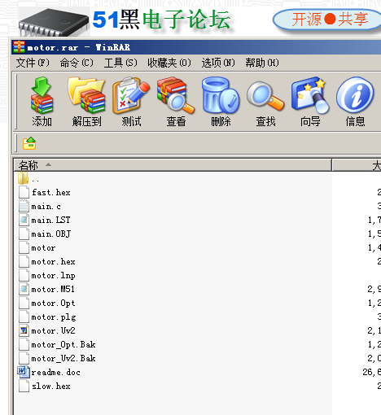Select the main.OBJ file name
This screenshot has width=381, height=415.
(x=51, y=234)
